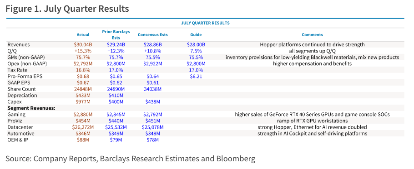
Task: Click the 'Automotive' row label
Action: (21, 134)
